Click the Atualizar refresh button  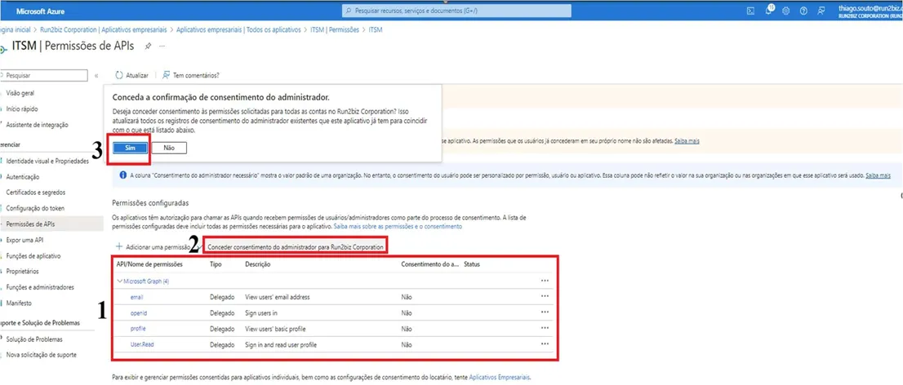click(x=132, y=75)
